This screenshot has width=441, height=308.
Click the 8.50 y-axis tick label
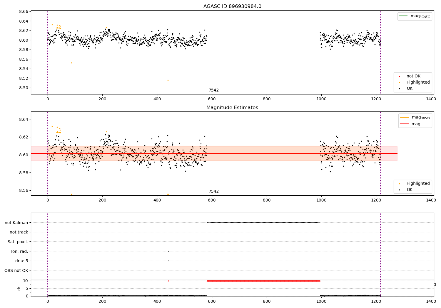[x=23, y=88]
